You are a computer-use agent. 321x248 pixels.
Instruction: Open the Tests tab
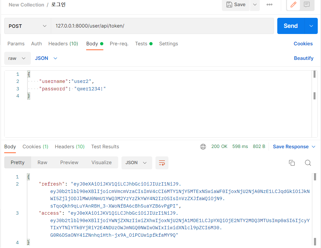click(x=144, y=44)
